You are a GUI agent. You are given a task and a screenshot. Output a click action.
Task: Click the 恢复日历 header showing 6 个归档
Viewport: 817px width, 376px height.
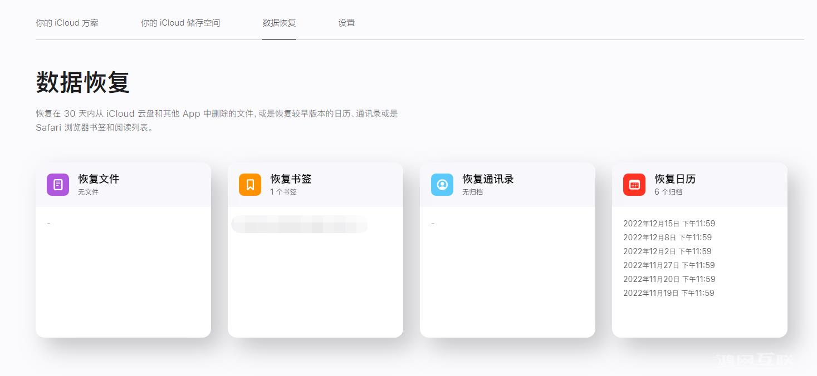tap(674, 179)
